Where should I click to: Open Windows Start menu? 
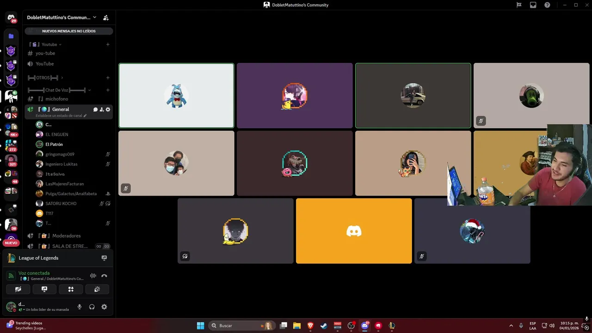point(200,326)
